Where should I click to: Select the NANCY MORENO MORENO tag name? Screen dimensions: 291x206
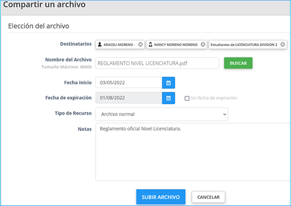[x=176, y=44]
